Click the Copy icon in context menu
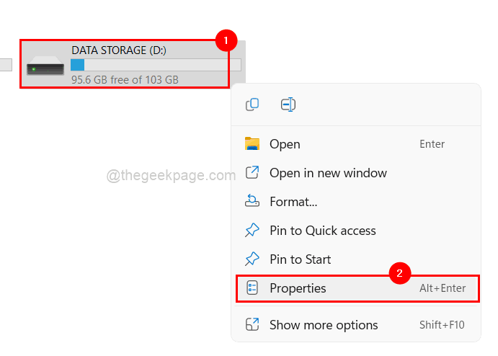This screenshot has height=356, width=498. pos(252,104)
